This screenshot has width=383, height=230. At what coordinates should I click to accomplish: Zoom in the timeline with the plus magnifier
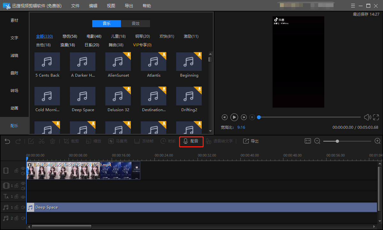coord(377,141)
